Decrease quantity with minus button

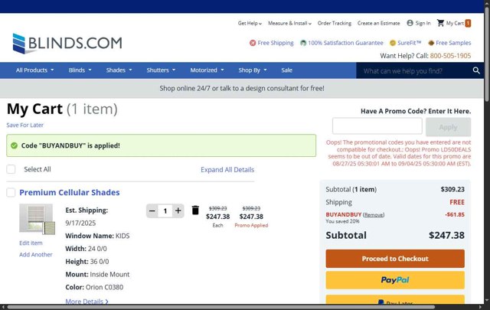tap(152, 211)
